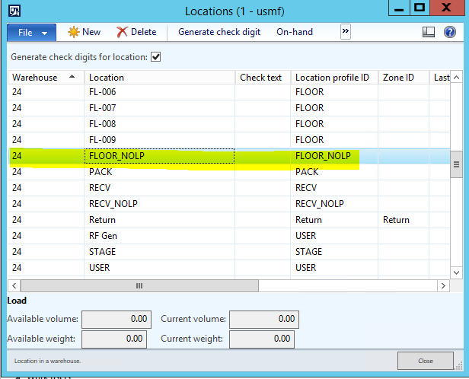469x379 pixels.
Task: Click the Dynamics AX window icon in title bar
Action: tap(14, 11)
